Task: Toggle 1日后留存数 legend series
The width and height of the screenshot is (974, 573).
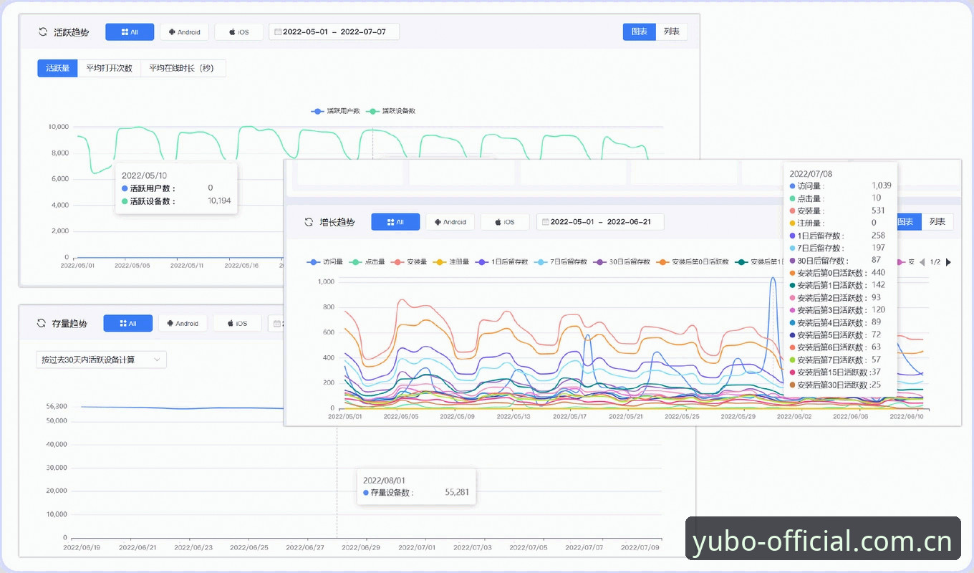Action: pyautogui.click(x=502, y=262)
